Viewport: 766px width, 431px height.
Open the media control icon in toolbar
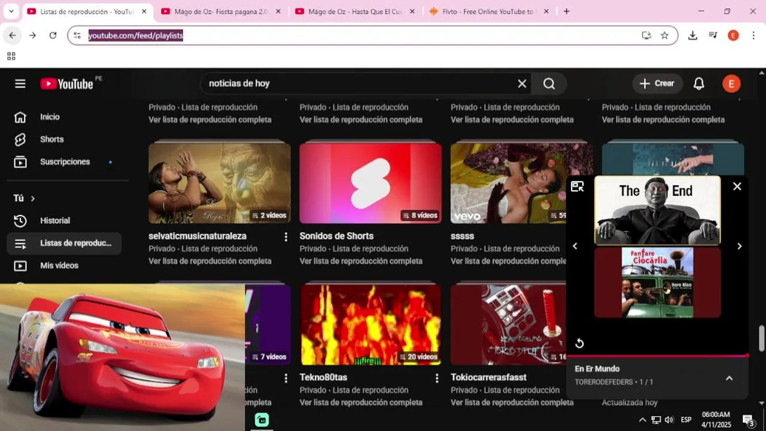click(713, 36)
